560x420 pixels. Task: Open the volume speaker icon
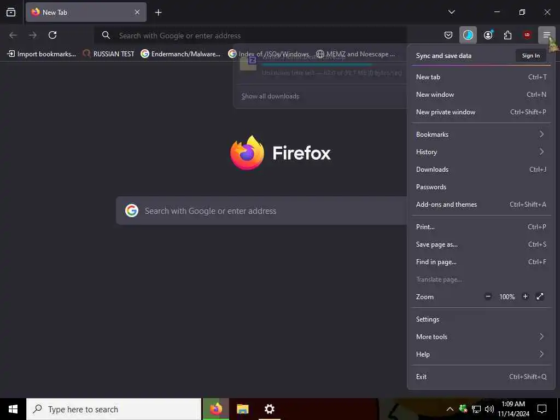(489, 409)
